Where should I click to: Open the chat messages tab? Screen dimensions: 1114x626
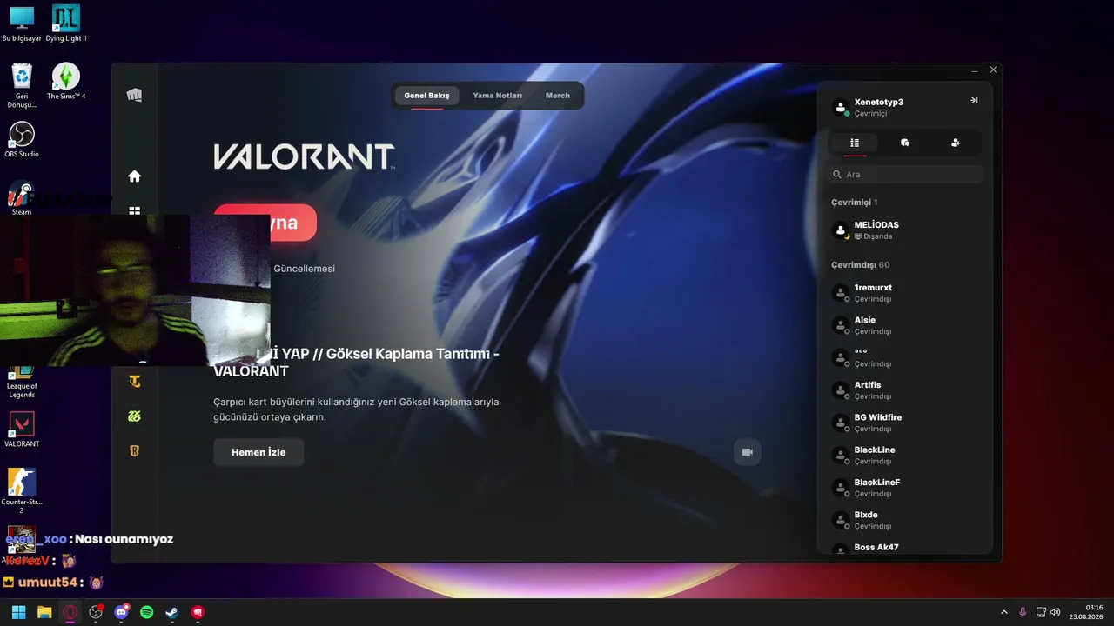[x=905, y=143]
